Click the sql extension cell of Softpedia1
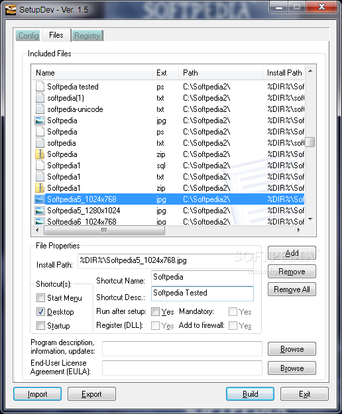The image size is (342, 414). (x=161, y=166)
